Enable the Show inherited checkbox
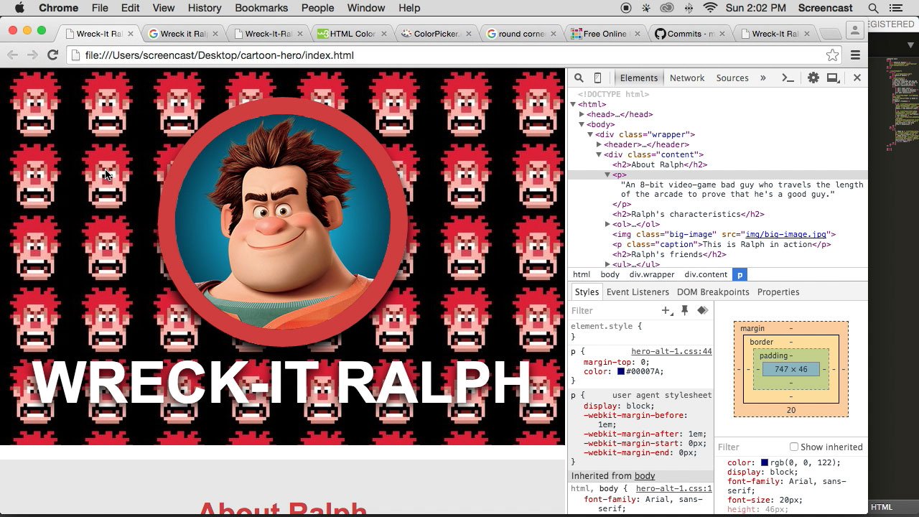 click(x=794, y=447)
